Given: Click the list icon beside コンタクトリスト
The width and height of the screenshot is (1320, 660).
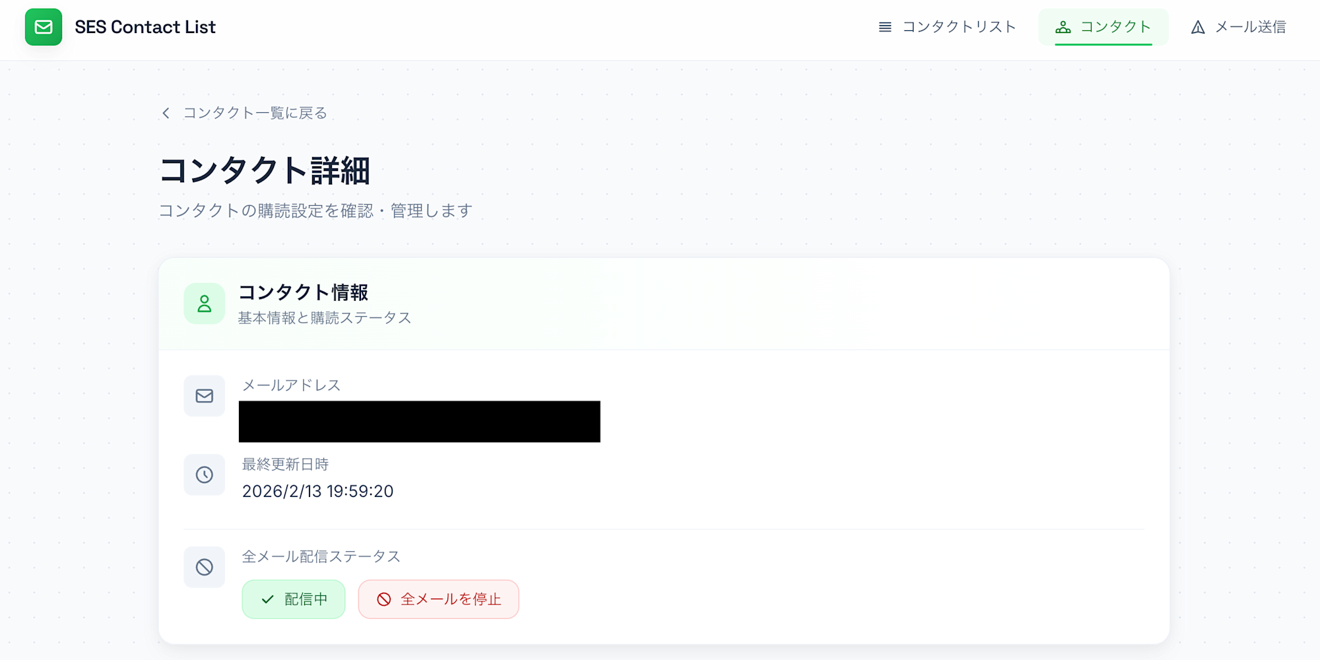Looking at the screenshot, I should click(x=884, y=27).
